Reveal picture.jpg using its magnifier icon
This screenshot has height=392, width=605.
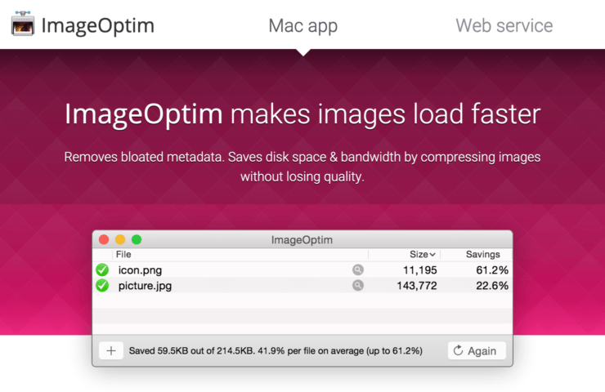[x=358, y=285]
